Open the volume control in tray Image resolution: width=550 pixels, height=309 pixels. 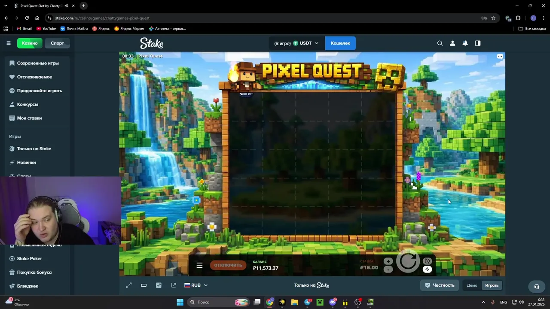pos(521,302)
